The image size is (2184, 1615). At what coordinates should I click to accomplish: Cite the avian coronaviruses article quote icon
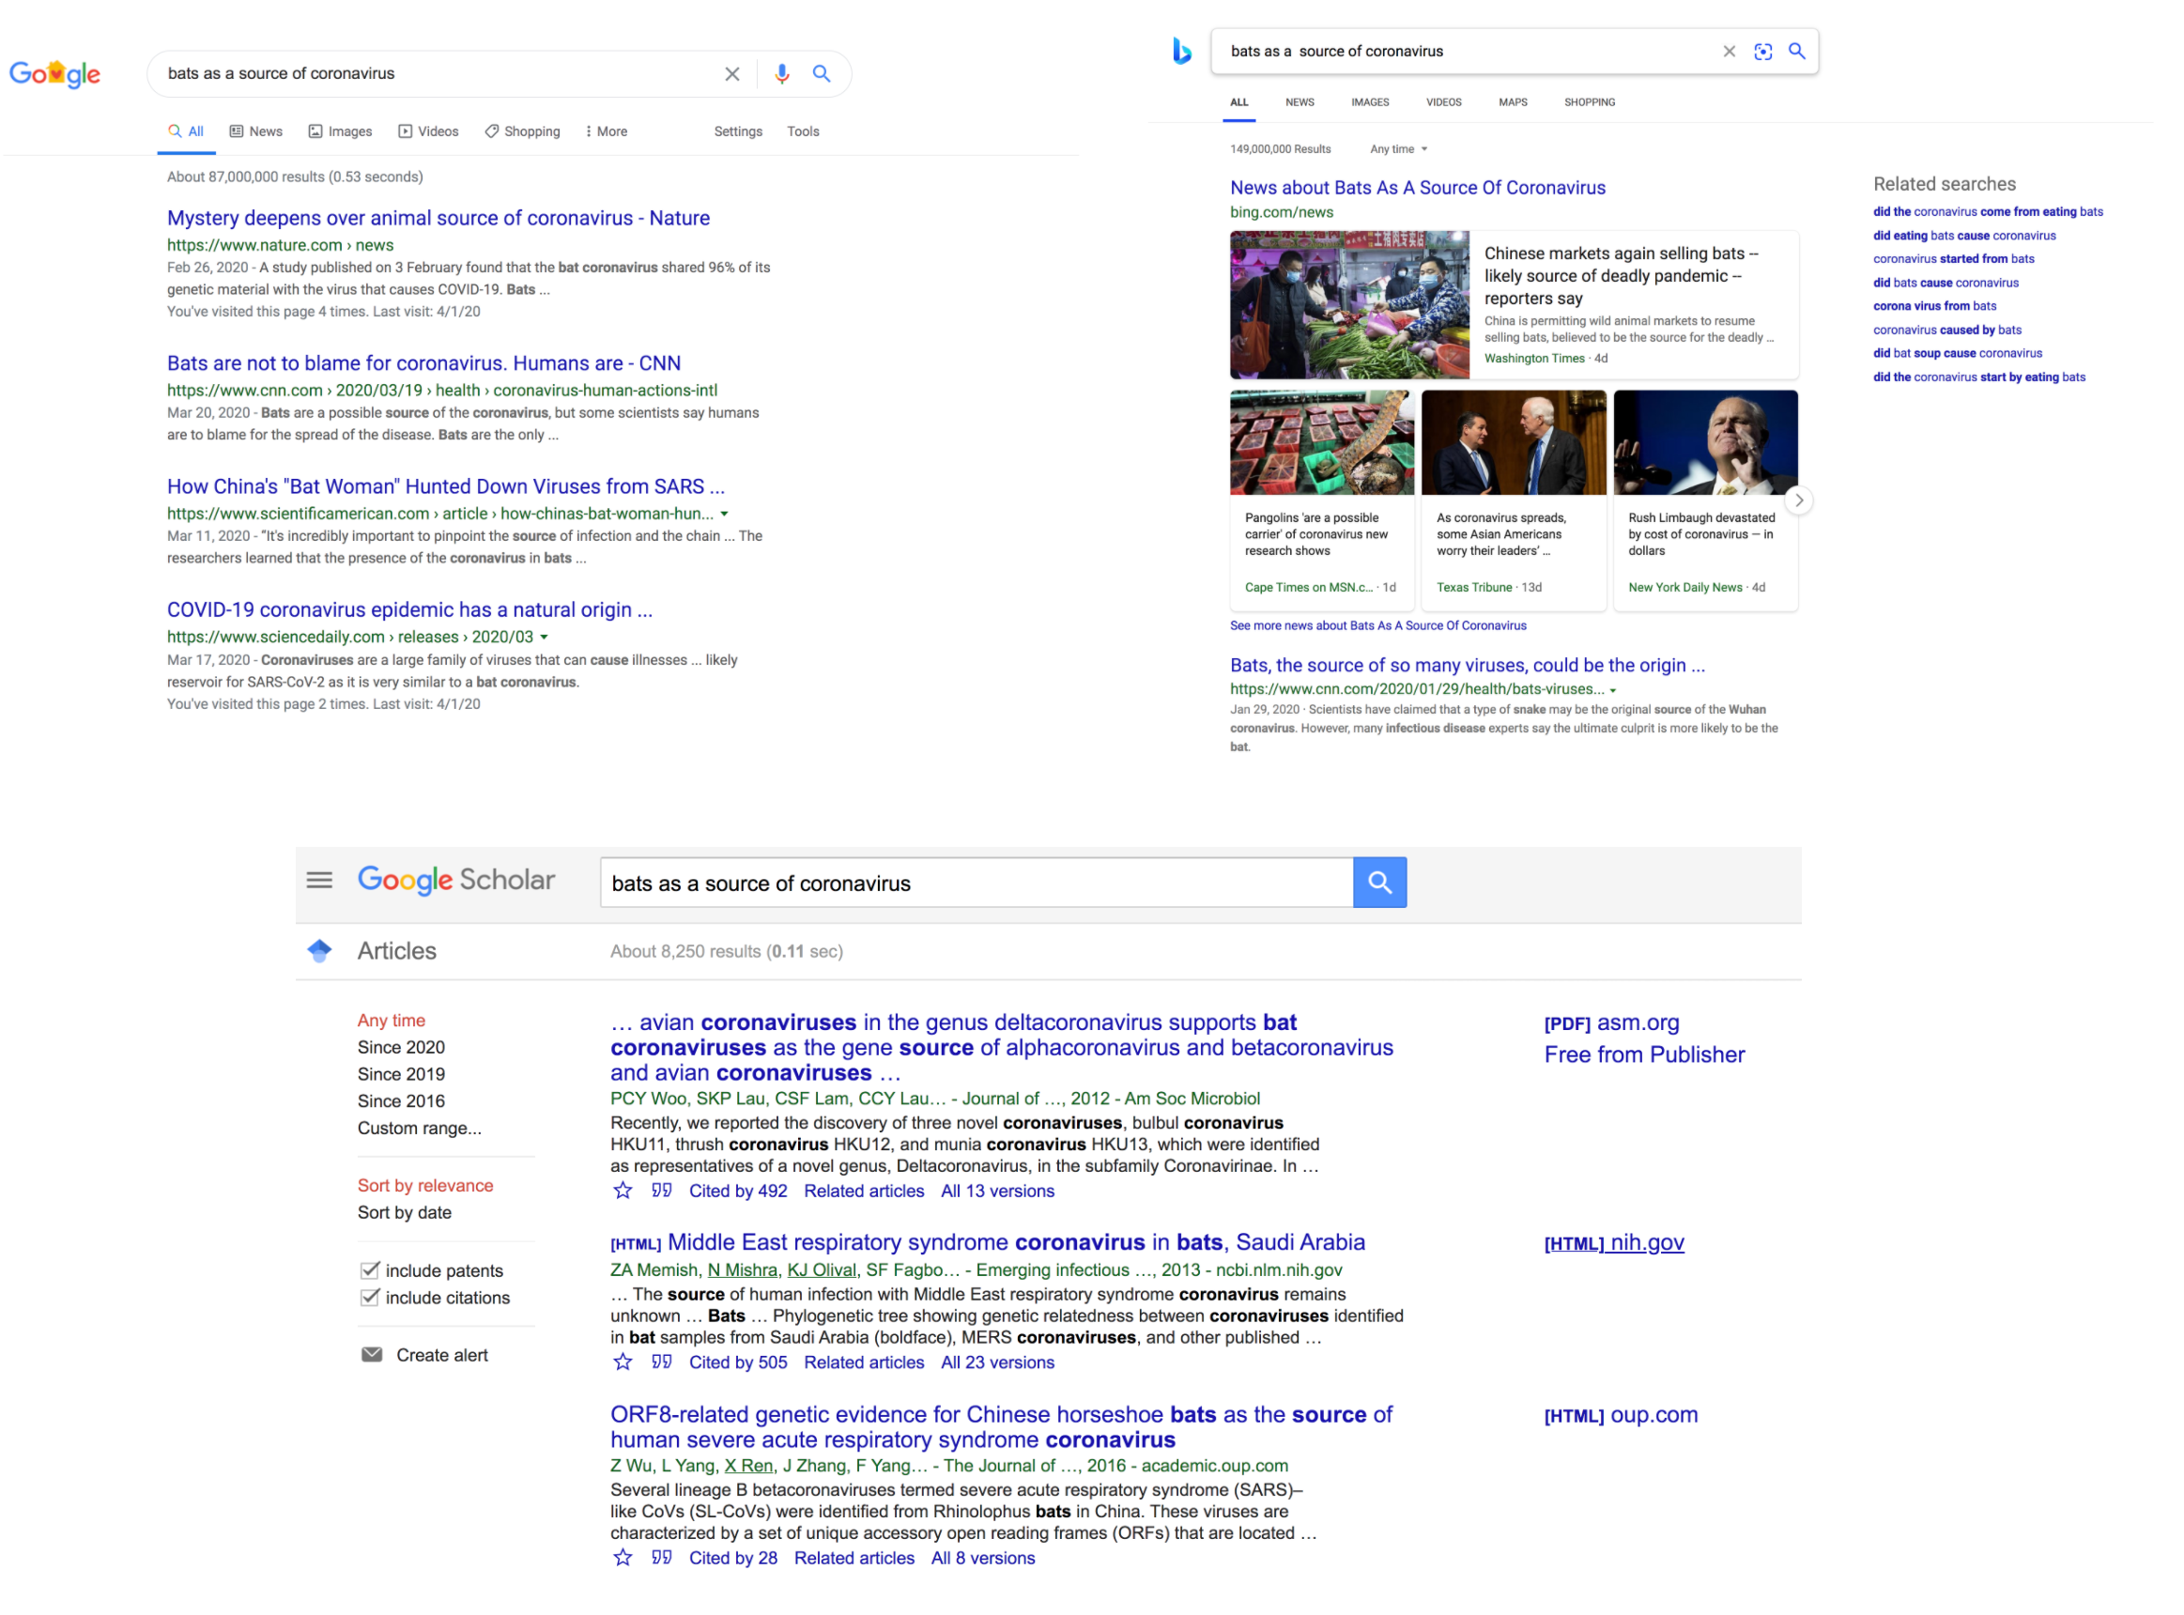(662, 1192)
